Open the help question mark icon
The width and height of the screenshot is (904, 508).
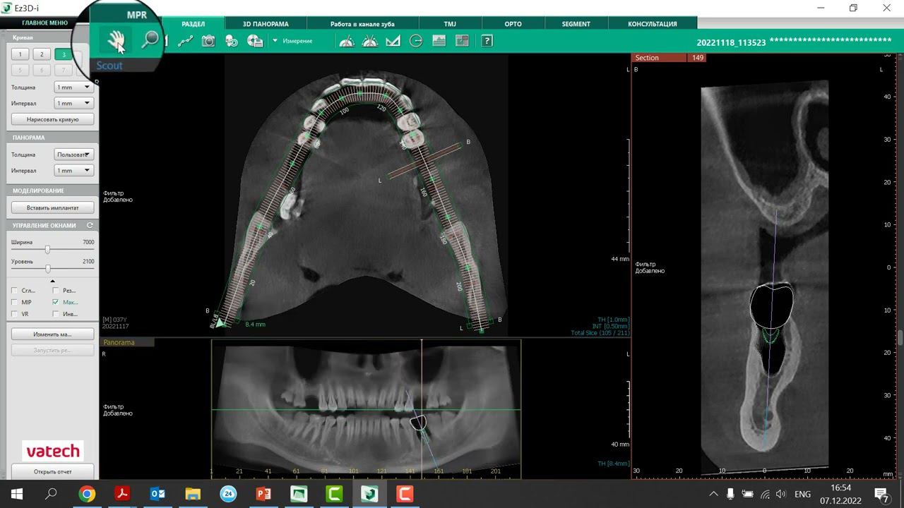click(x=487, y=41)
